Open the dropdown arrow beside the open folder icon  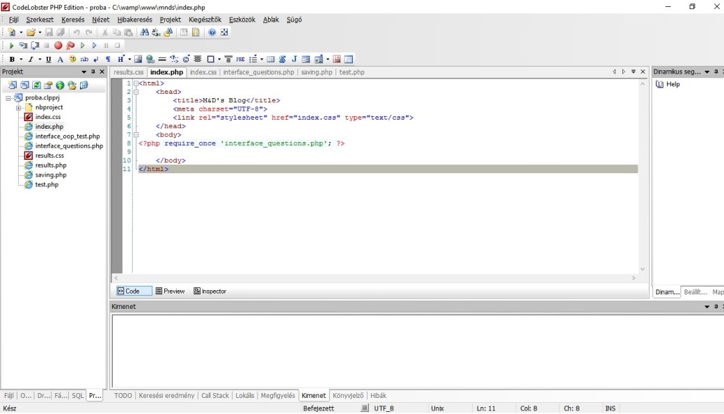click(39, 33)
